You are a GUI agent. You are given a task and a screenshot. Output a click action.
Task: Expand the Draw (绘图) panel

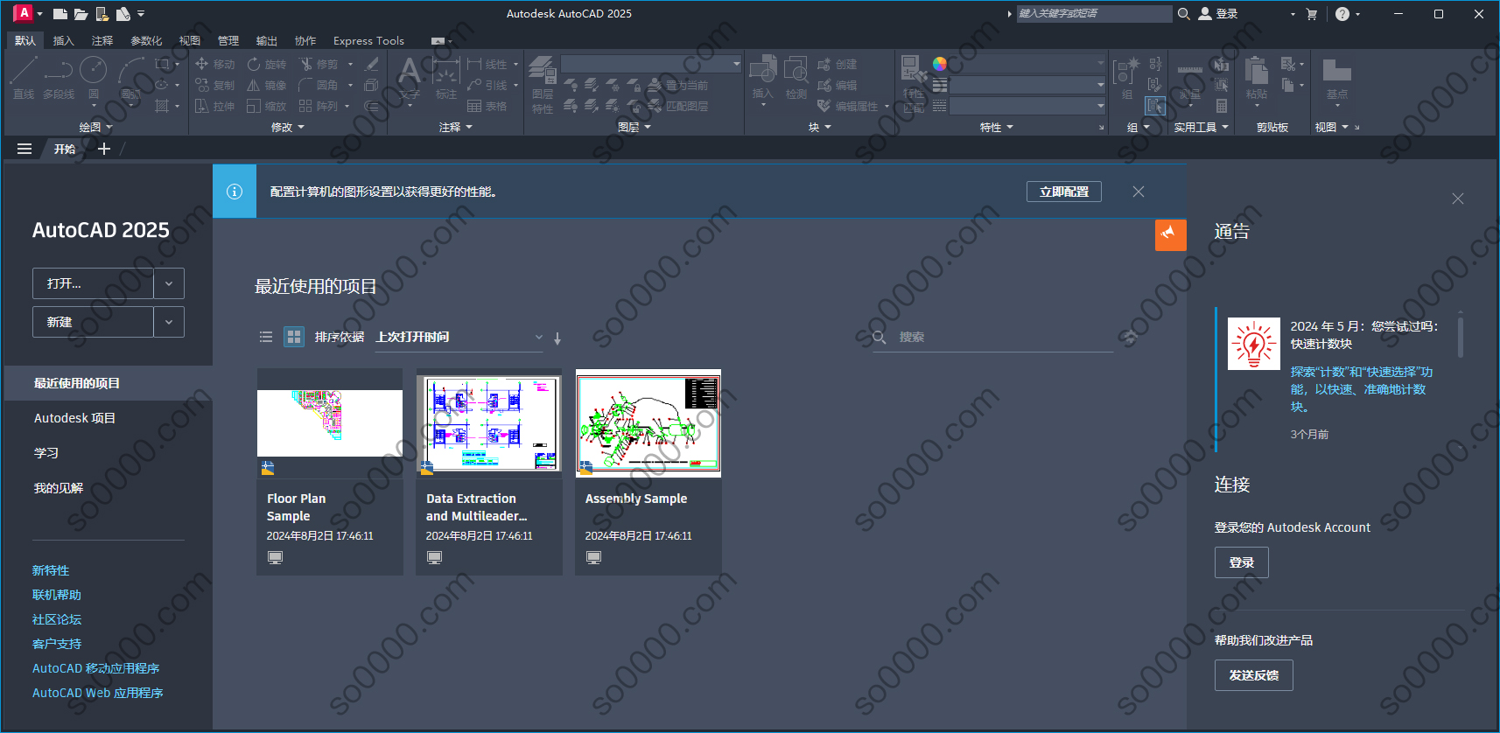pyautogui.click(x=96, y=127)
